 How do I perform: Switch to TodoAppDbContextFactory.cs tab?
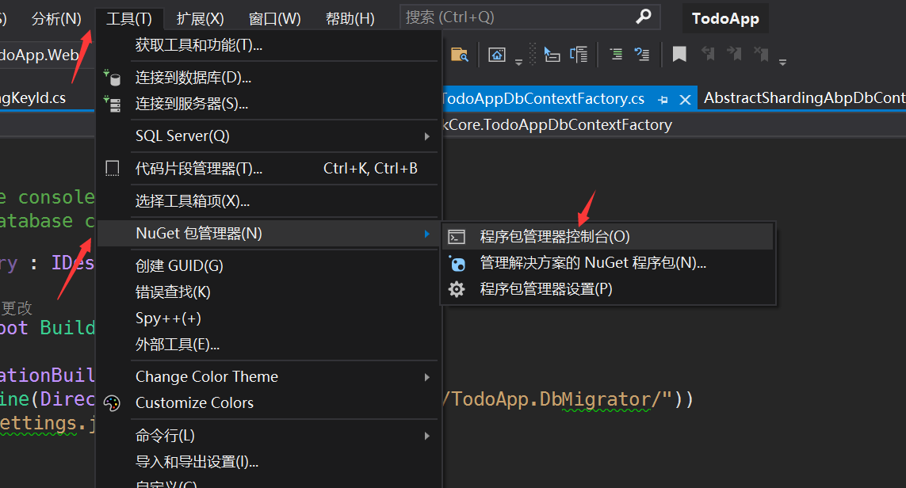(x=544, y=99)
